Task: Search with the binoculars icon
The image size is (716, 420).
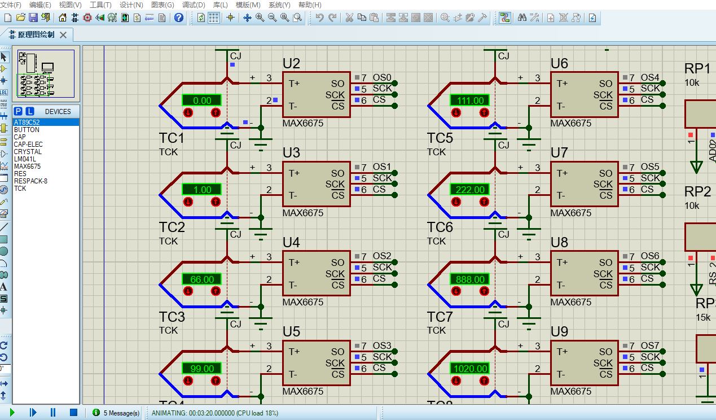Action: (x=522, y=17)
